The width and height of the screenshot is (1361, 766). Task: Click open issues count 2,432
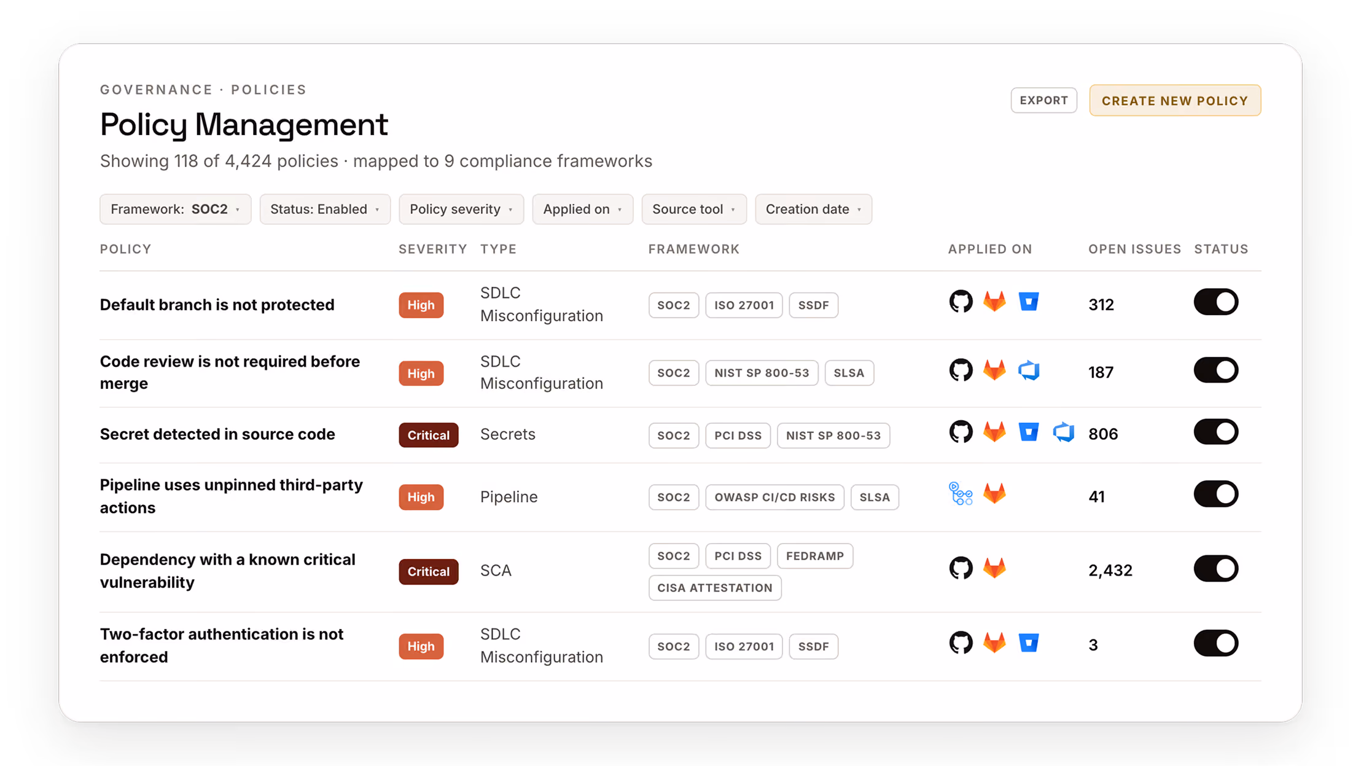[x=1110, y=571]
